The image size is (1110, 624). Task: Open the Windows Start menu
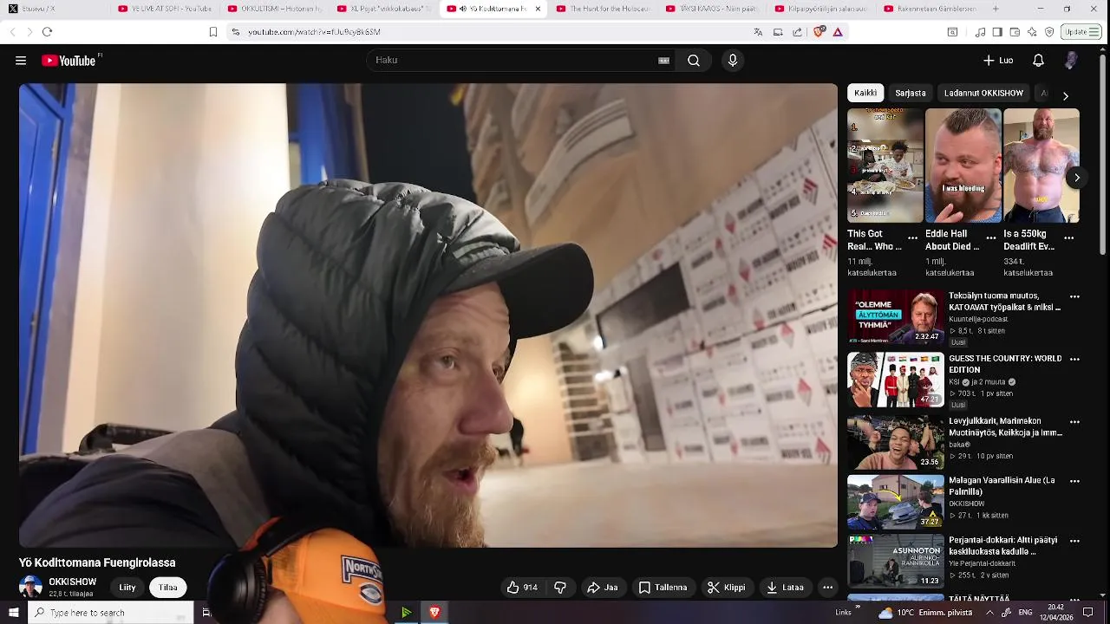coord(13,613)
